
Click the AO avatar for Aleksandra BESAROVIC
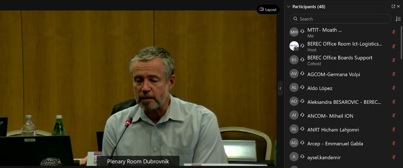tap(294, 101)
